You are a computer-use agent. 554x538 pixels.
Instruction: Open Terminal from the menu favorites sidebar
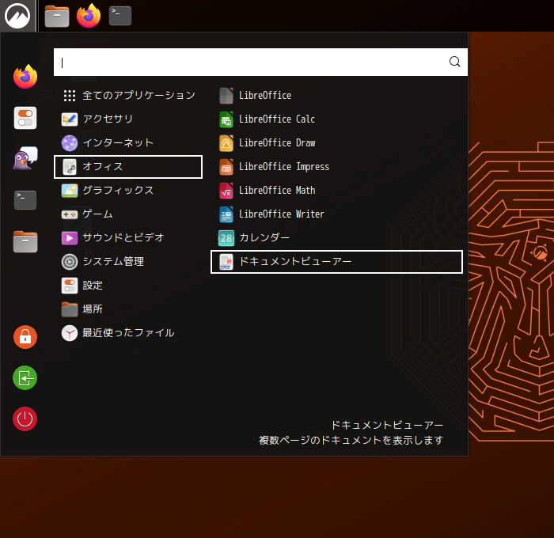25,200
